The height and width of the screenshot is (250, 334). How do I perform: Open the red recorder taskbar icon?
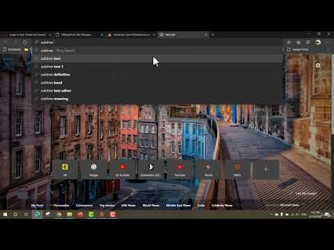pyautogui.click(x=113, y=215)
